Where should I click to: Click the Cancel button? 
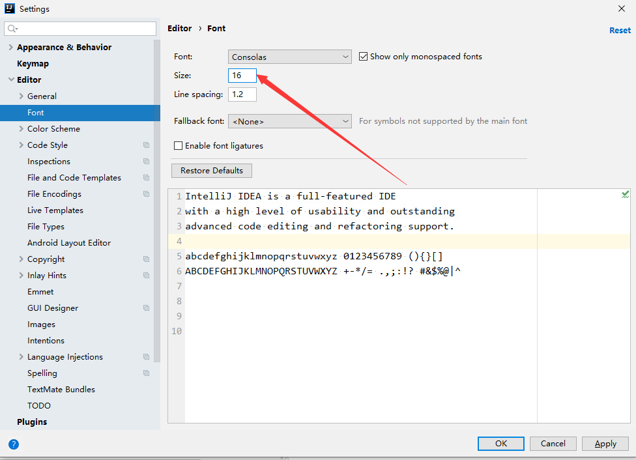tap(553, 444)
